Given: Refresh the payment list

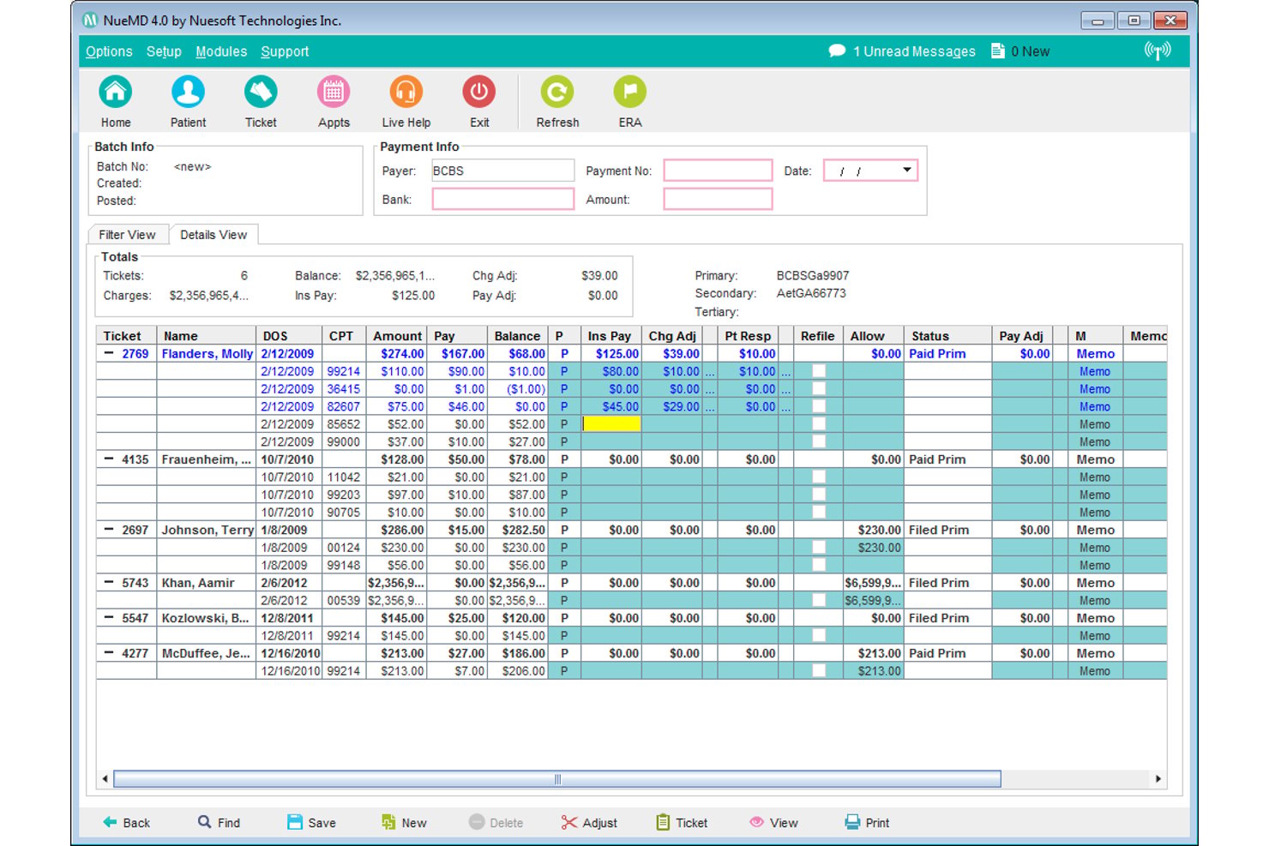Looking at the screenshot, I should 557,92.
